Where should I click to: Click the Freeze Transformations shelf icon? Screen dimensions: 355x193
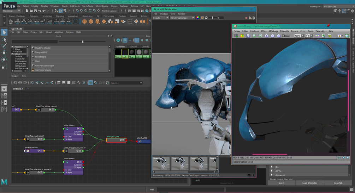click(x=37, y=21)
